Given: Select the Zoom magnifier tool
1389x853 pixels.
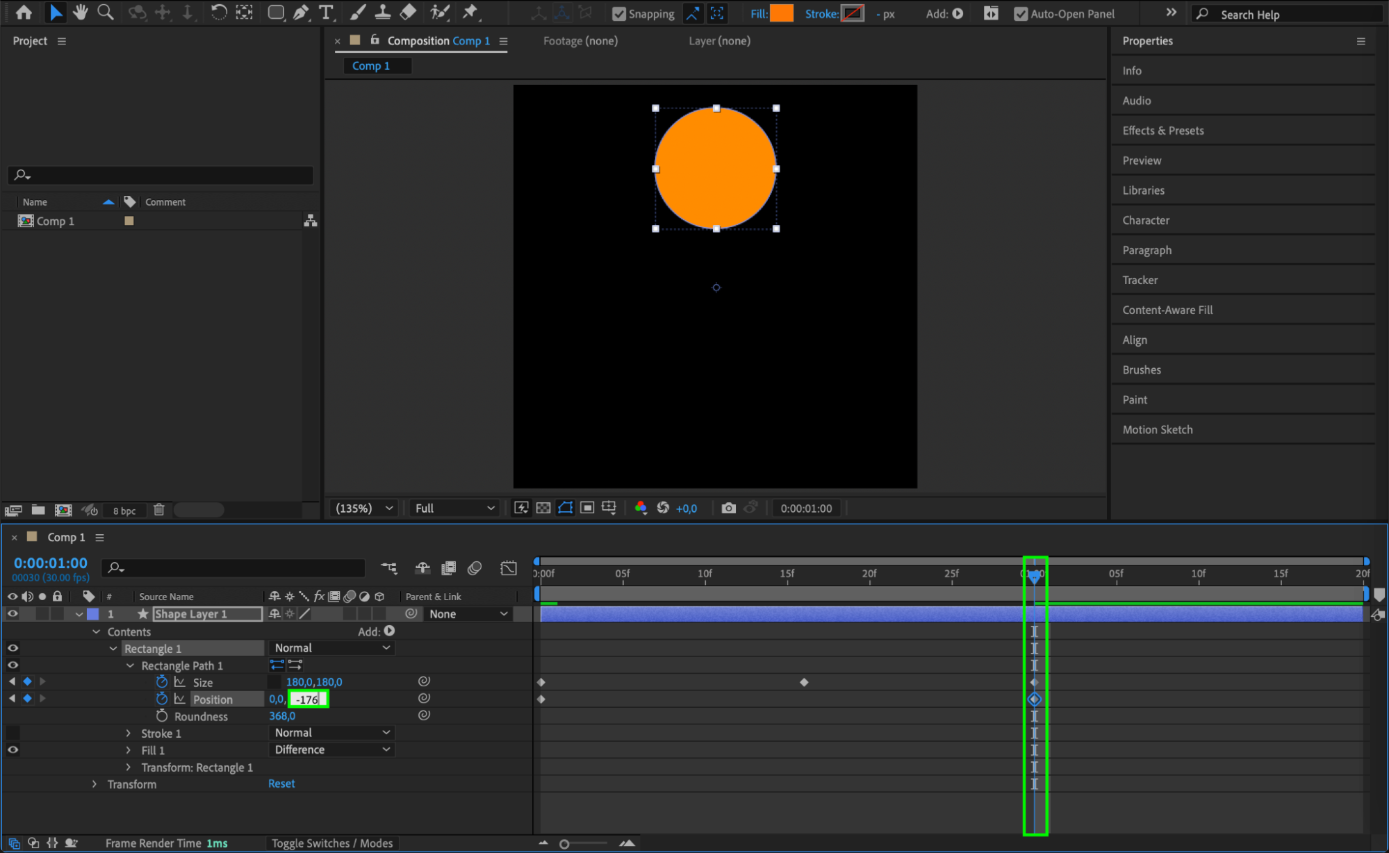Looking at the screenshot, I should [x=106, y=12].
